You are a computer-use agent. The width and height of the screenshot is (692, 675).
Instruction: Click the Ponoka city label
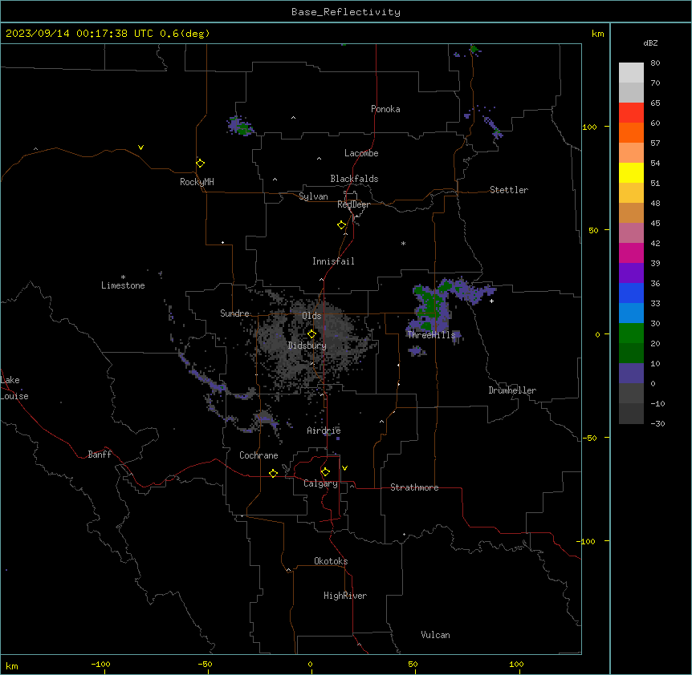[x=385, y=109]
